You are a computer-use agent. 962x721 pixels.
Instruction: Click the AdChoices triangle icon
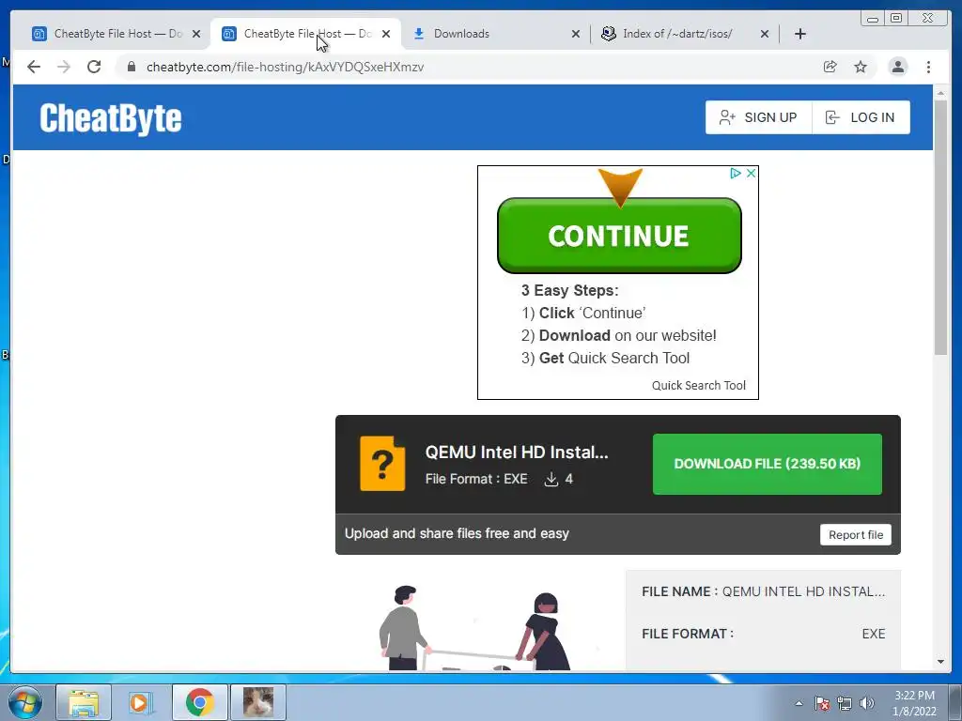tap(735, 174)
